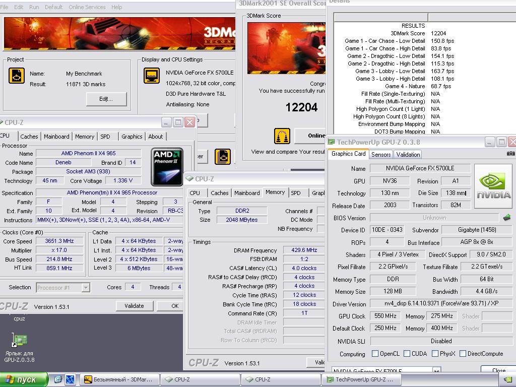Click GPU-Z title bar icon

(331, 142)
